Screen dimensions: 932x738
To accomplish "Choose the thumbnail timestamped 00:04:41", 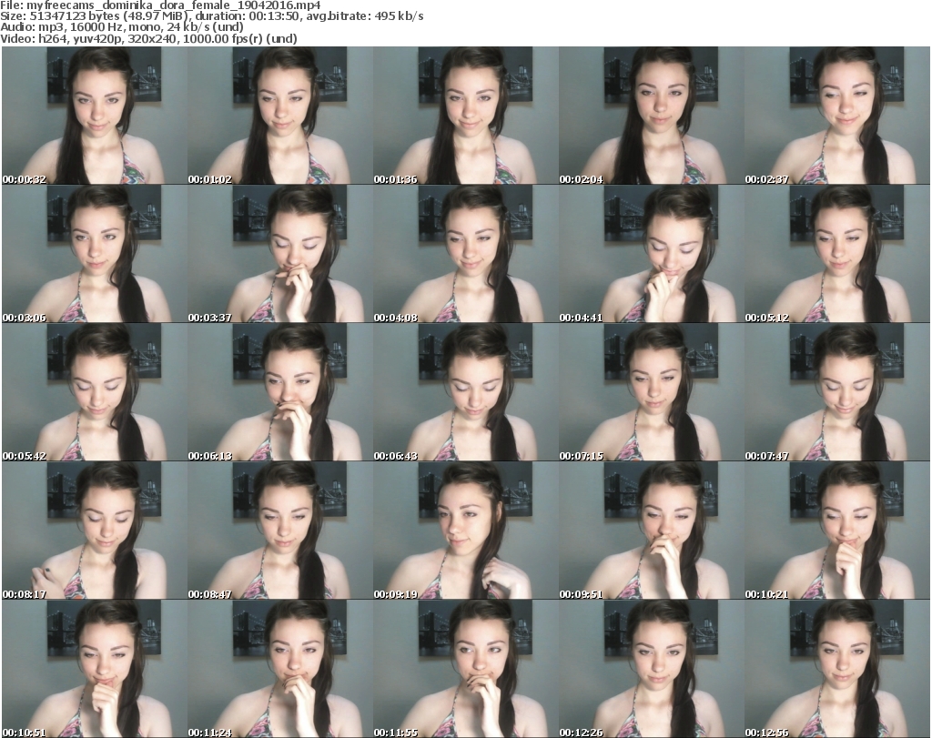I will (x=652, y=254).
